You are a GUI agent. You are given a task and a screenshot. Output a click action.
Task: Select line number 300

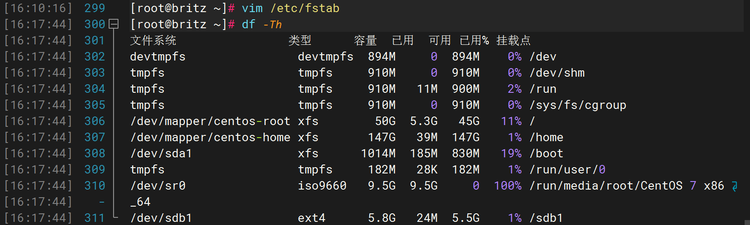pos(95,24)
